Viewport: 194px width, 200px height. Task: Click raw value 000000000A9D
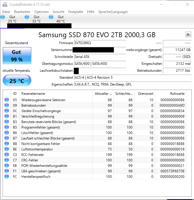(x=172, y=105)
